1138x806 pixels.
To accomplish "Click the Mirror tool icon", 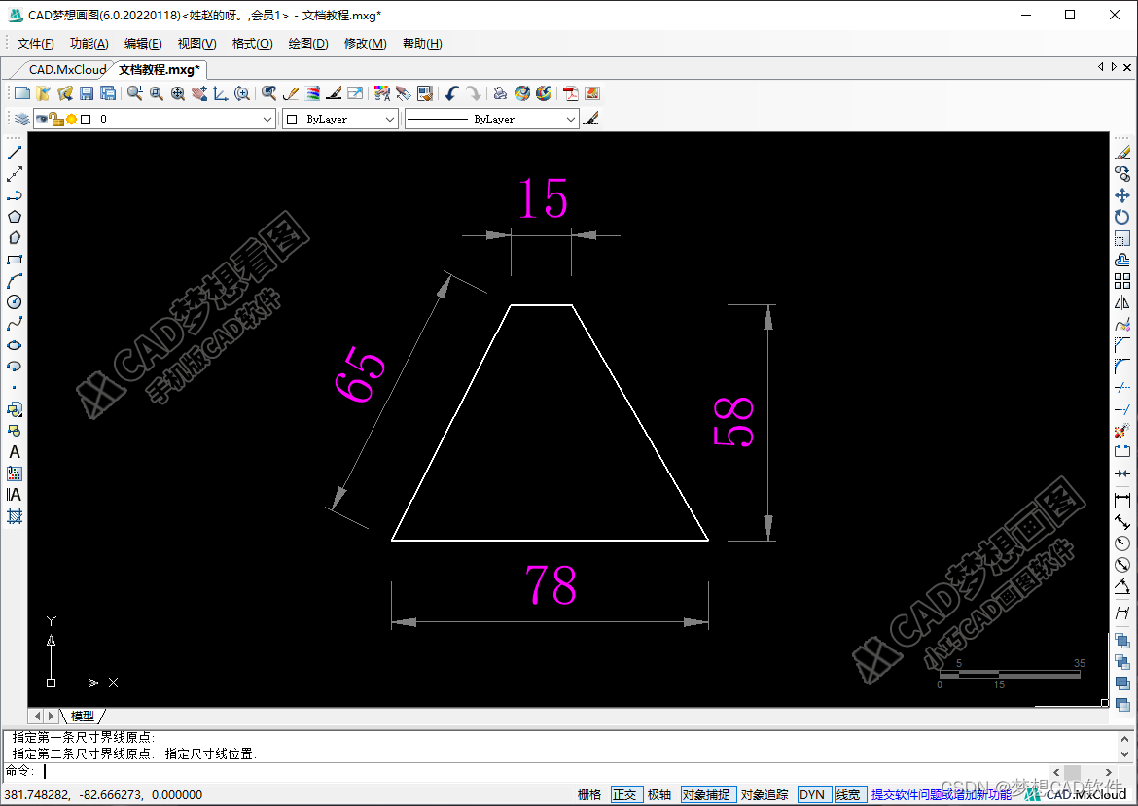I will pyautogui.click(x=1122, y=302).
